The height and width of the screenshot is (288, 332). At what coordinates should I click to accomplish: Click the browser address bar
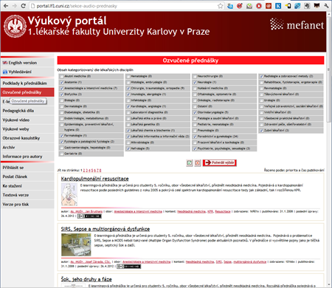[123, 6]
